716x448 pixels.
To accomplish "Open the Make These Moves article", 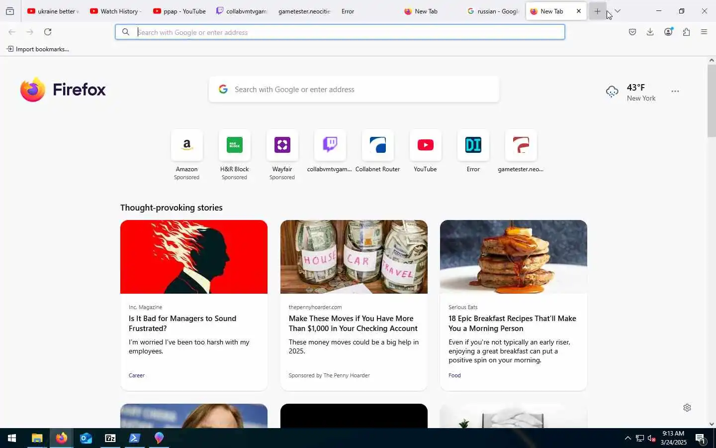I will pos(353,324).
